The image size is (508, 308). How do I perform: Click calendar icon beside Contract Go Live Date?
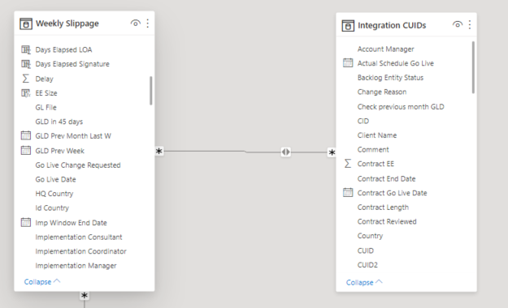(x=348, y=192)
